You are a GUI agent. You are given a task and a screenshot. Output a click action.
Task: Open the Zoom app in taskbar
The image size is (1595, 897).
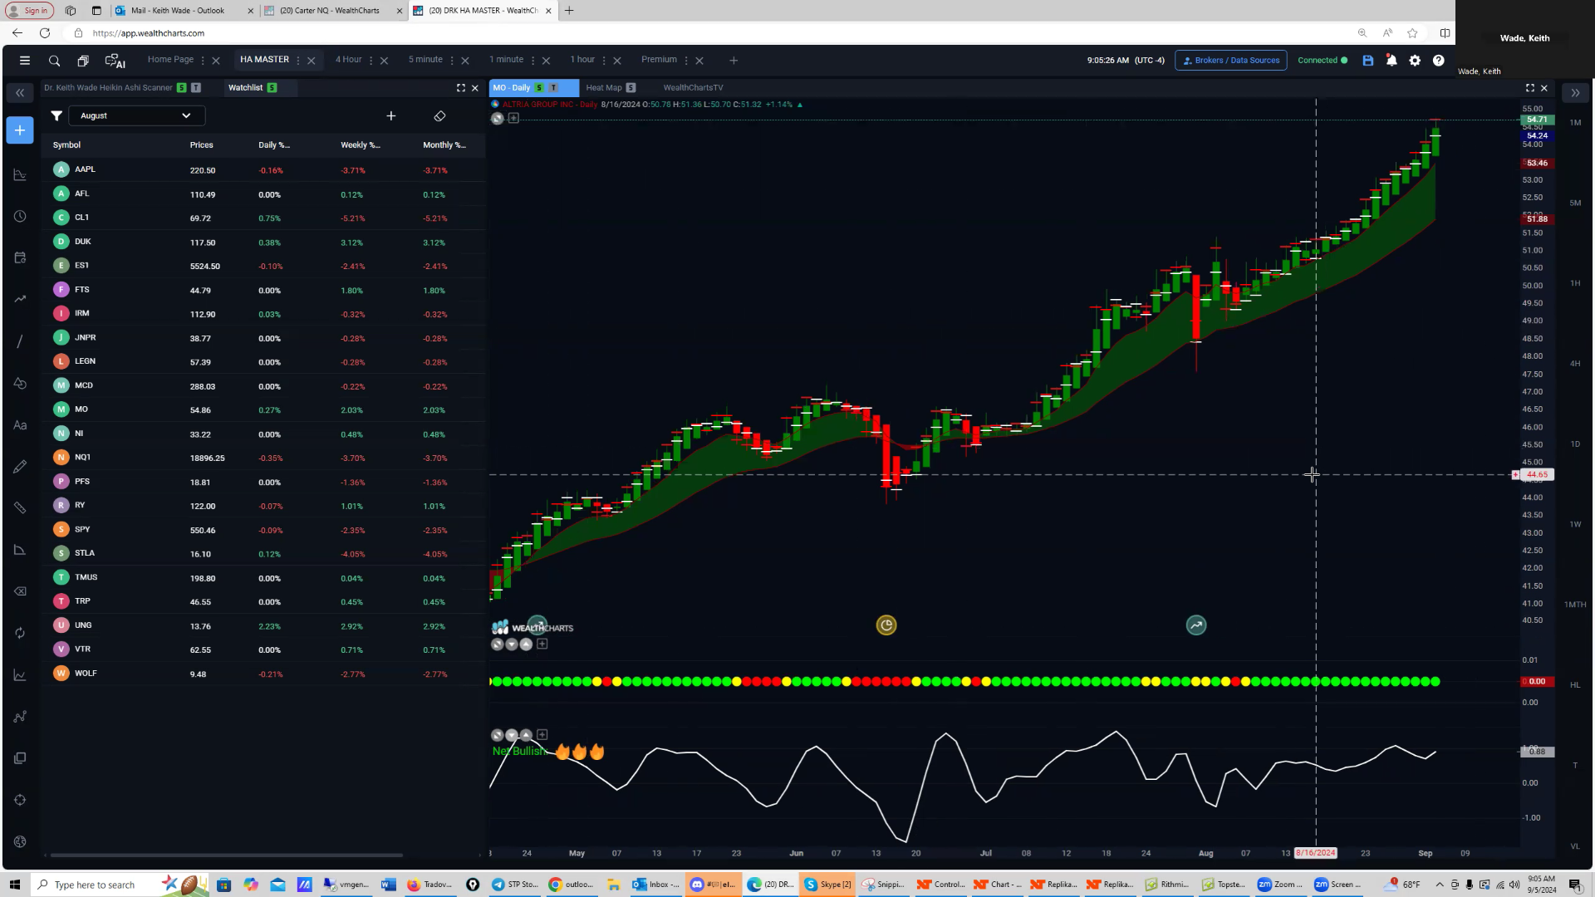point(1277,885)
